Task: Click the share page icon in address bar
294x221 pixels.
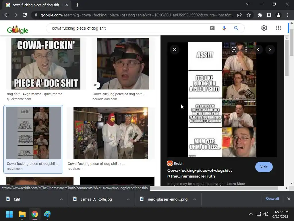Action: (x=239, y=15)
